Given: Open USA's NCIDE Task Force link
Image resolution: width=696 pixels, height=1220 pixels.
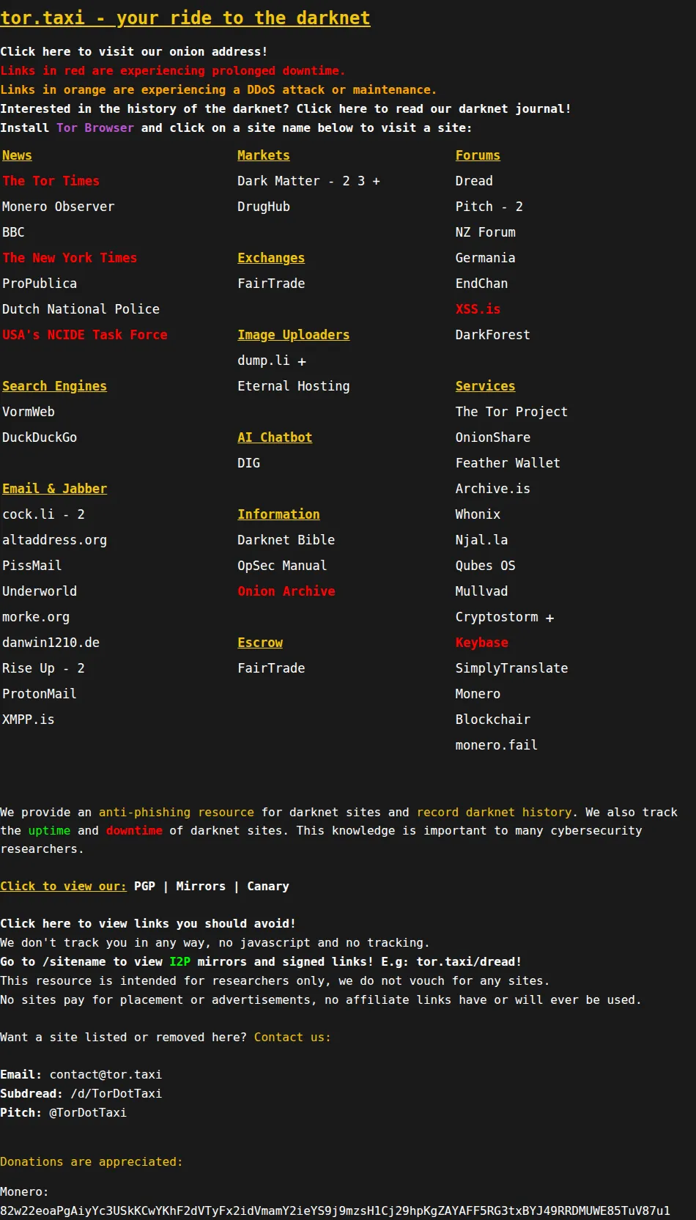Looking at the screenshot, I should coord(85,335).
